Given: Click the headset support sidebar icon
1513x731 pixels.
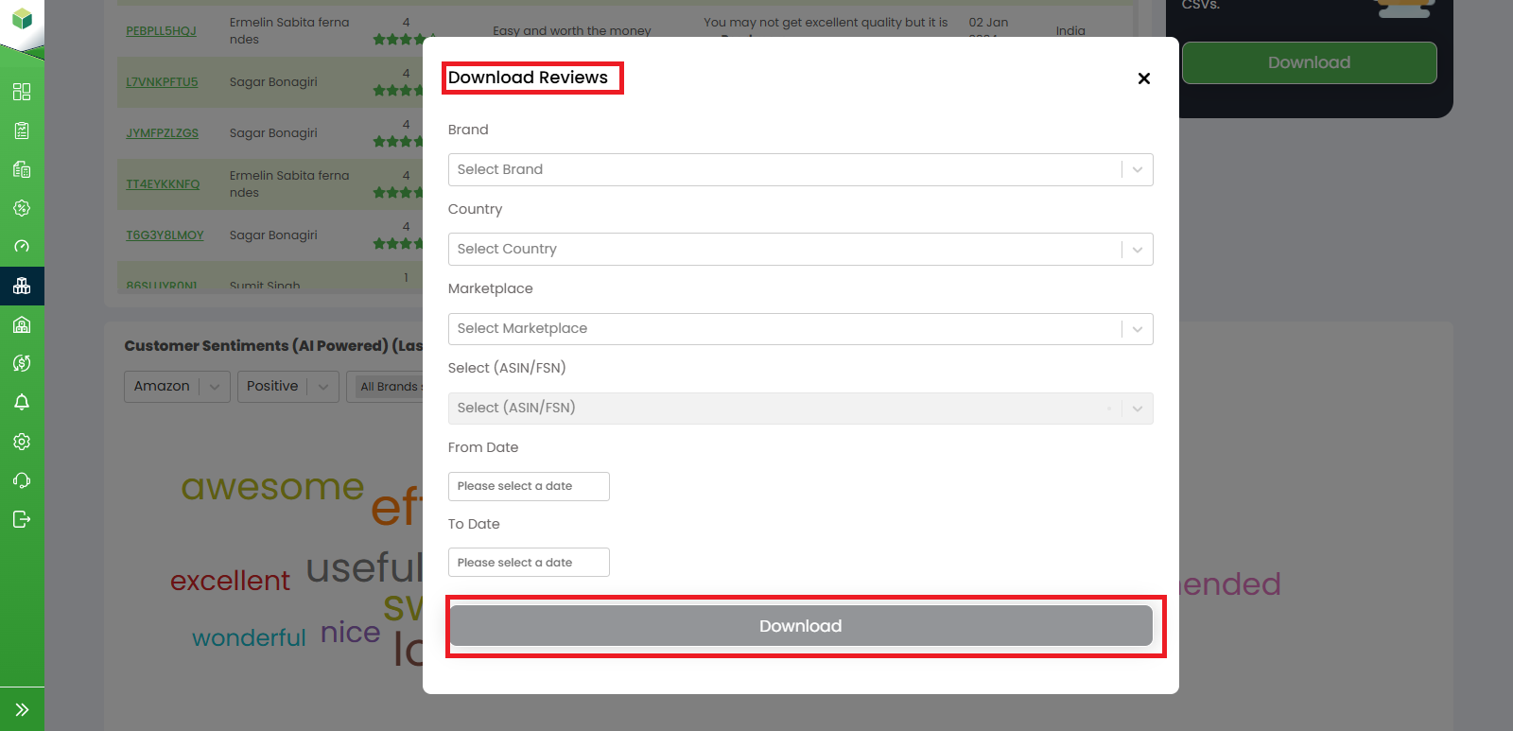Looking at the screenshot, I should [x=22, y=480].
